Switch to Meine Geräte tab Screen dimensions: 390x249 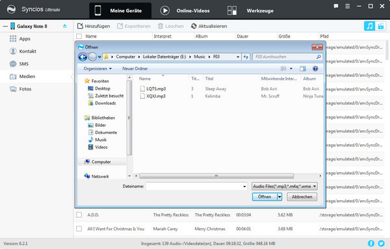tap(120, 10)
